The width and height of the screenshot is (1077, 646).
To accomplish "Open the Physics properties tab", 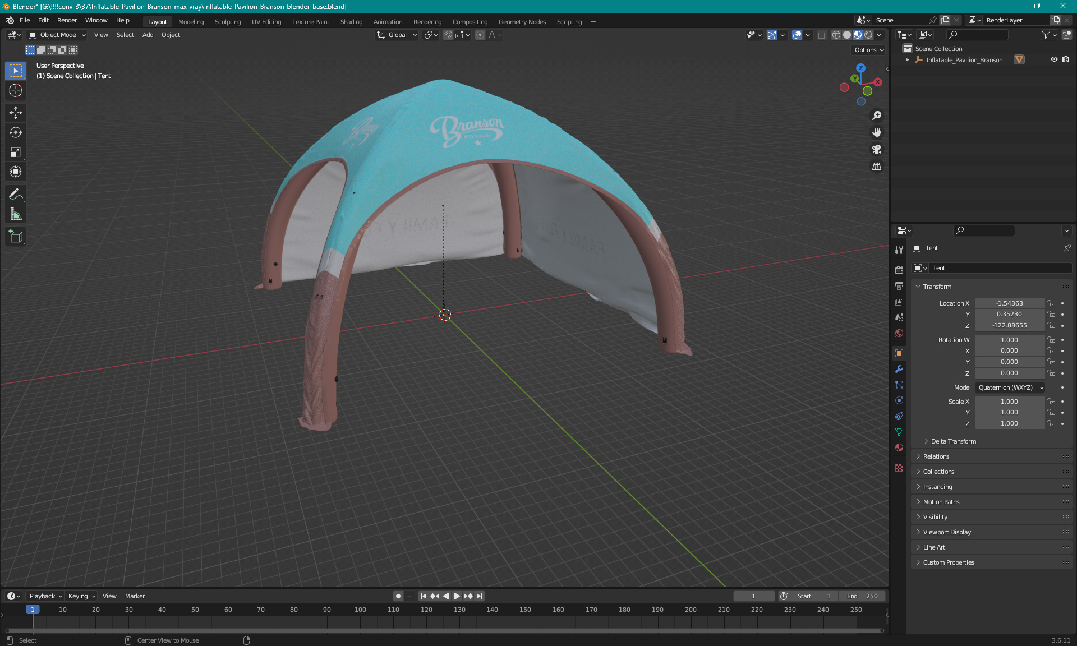I will point(899,400).
